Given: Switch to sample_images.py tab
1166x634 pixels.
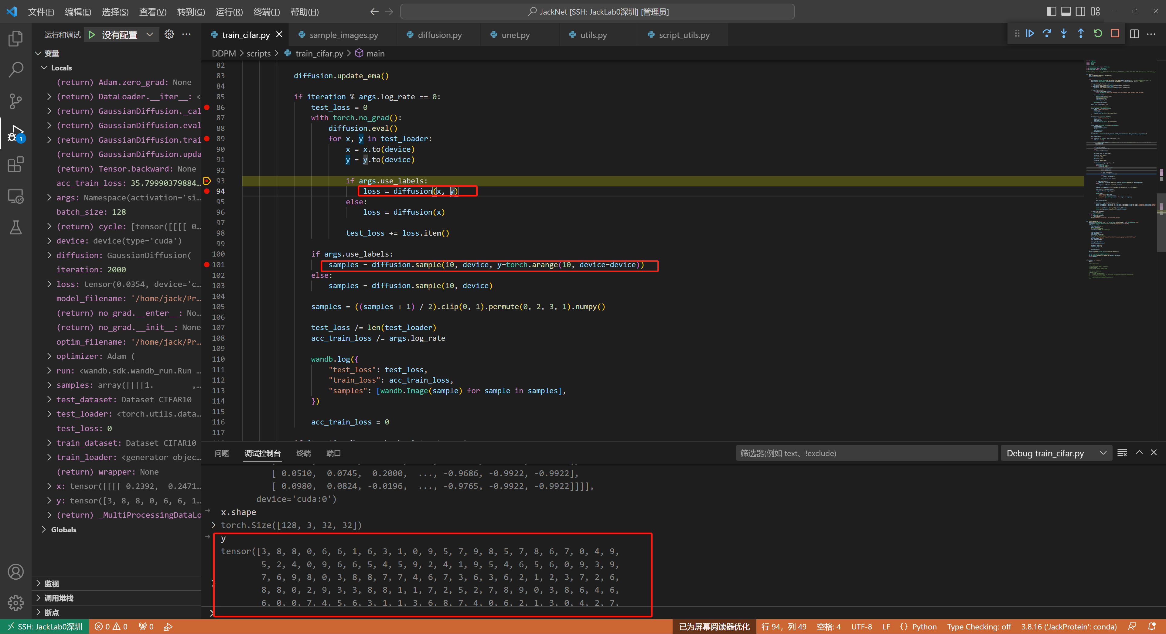Looking at the screenshot, I should click(343, 35).
